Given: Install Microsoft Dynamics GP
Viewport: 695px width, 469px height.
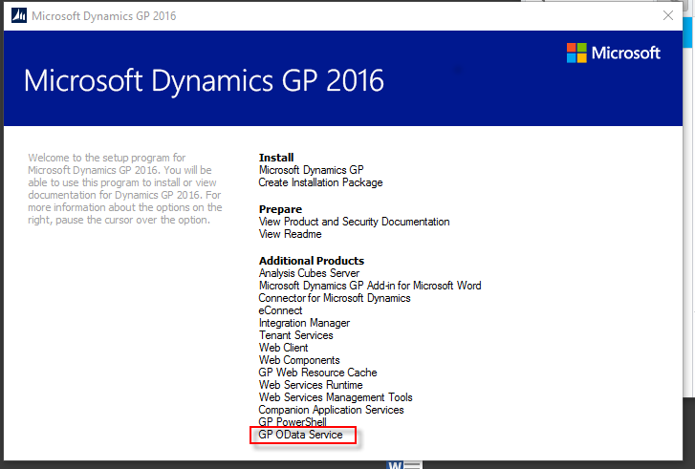Looking at the screenshot, I should click(x=311, y=170).
